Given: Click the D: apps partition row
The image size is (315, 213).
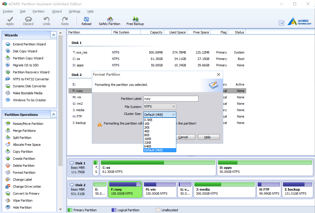Looking at the screenshot, I should click(157, 65).
